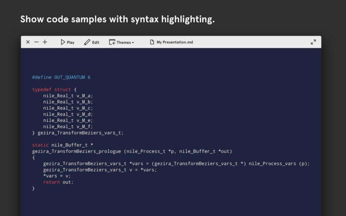Screen dimensions: 346x216
Task: Click the nile_Real_t v_M_a; line
Action: pyautogui.click(x=68, y=96)
